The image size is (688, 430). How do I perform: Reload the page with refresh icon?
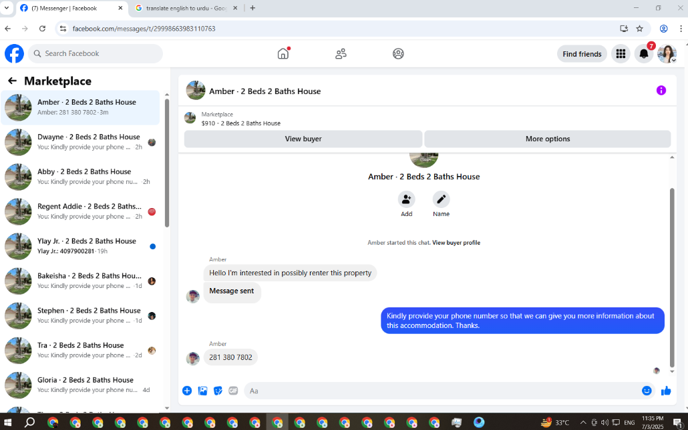coord(42,29)
